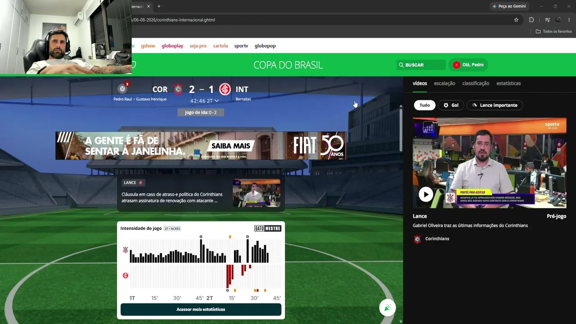Click the BUSCAR search field

click(421, 65)
